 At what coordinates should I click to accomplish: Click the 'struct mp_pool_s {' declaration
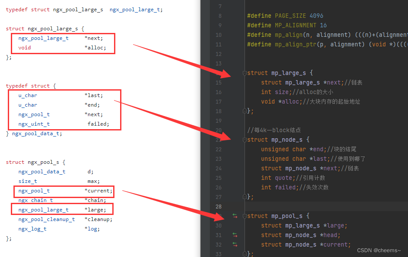278,216
